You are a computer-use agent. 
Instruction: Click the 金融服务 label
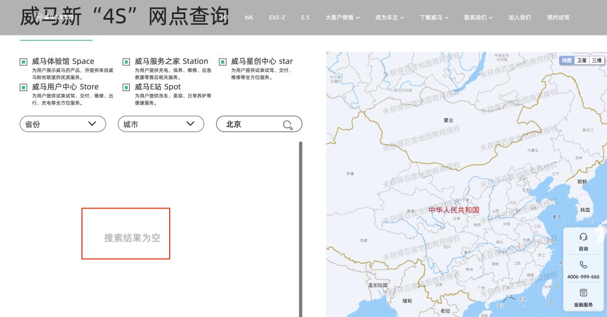[583, 305]
